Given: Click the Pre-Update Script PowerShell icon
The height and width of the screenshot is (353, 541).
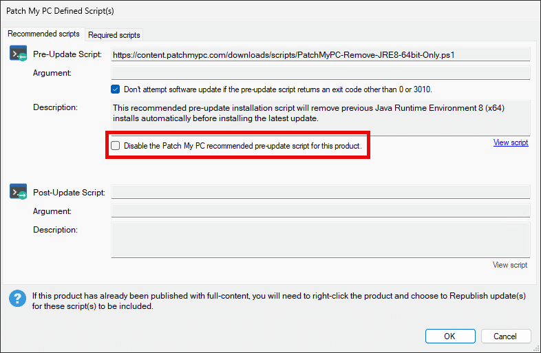Looking at the screenshot, I should (x=18, y=54).
